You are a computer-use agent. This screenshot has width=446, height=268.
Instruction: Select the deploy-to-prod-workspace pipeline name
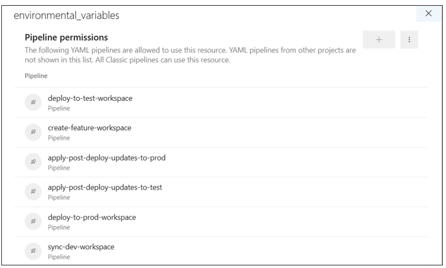click(x=92, y=217)
